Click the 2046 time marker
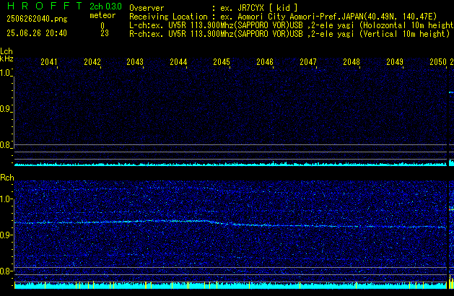Viewport: 454px width, 296px height. point(265,62)
